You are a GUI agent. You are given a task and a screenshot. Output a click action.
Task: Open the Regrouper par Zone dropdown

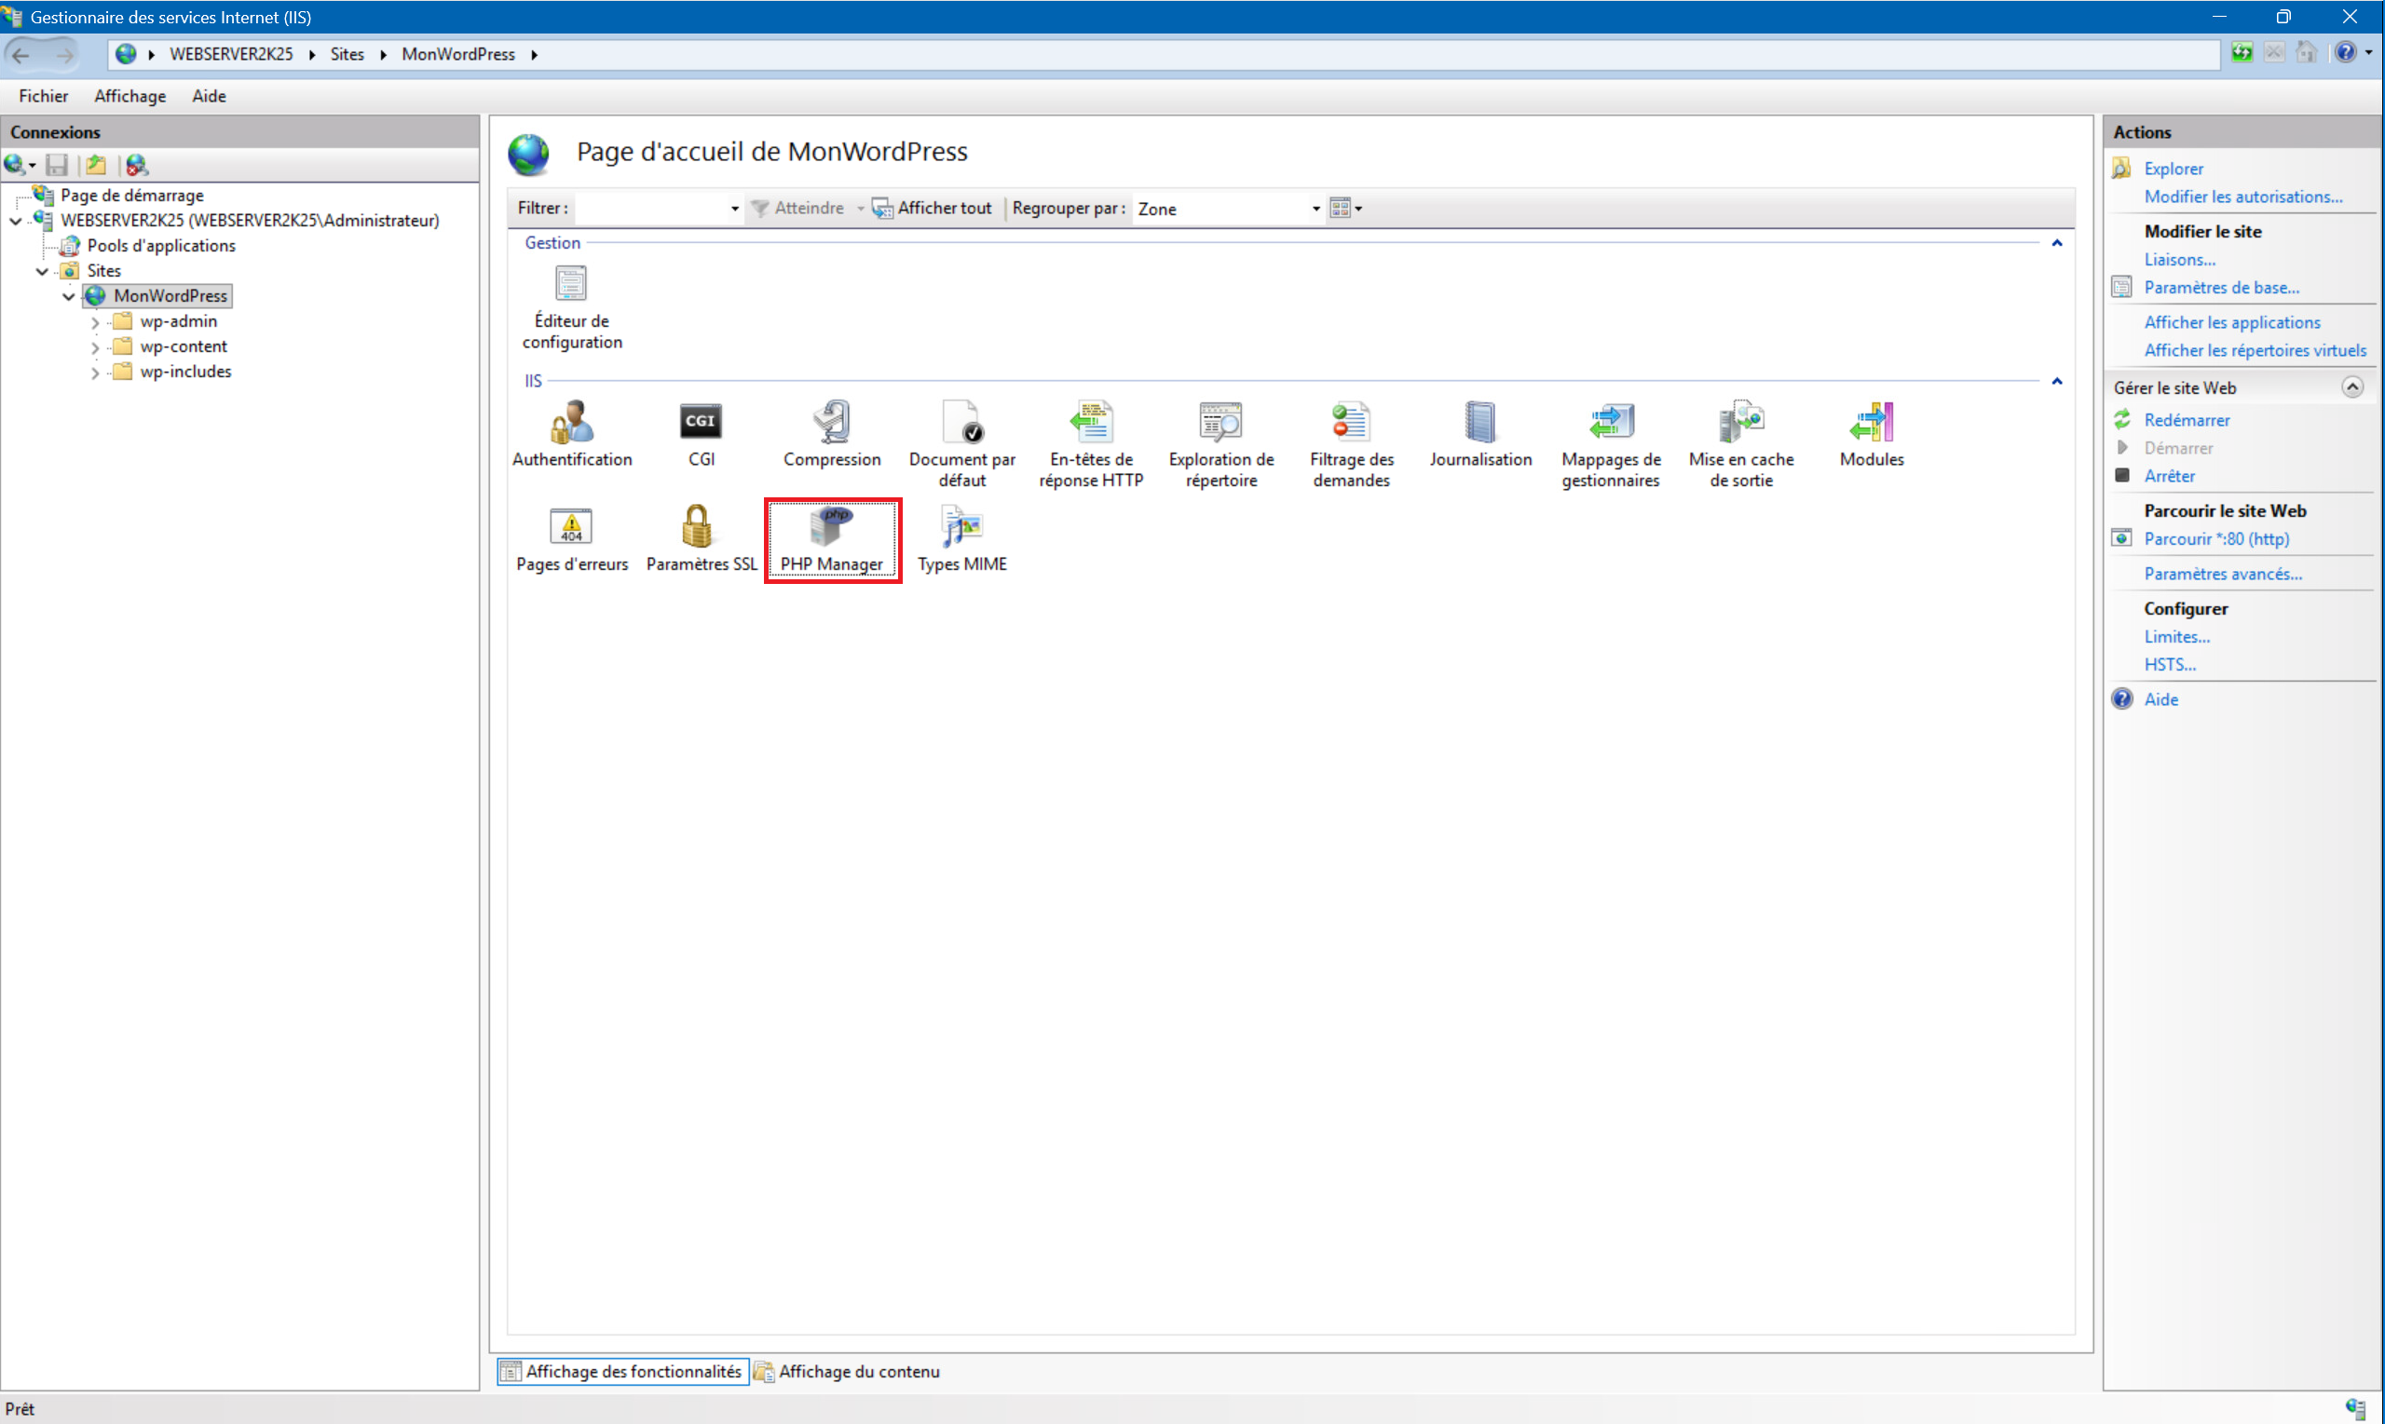pos(1315,210)
